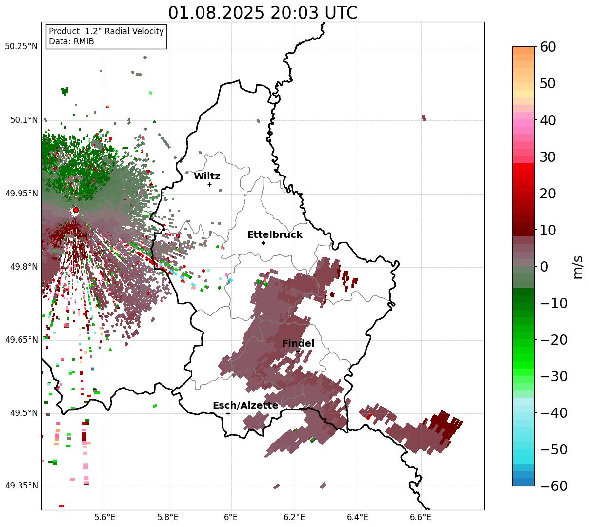
Task: Click the colorbar label −40
Action: point(553,412)
